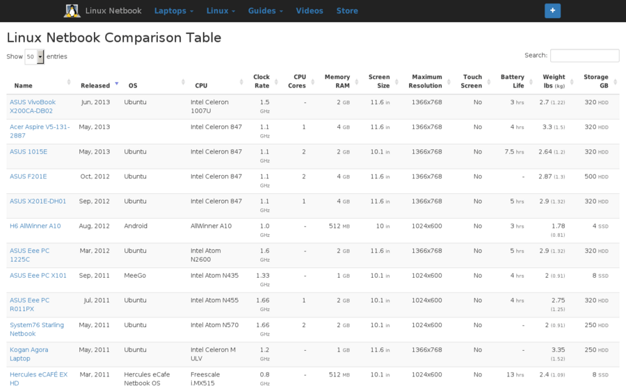The width and height of the screenshot is (626, 391).
Task: Open Acer Aspire V5-131-2887 link
Action: (x=40, y=131)
